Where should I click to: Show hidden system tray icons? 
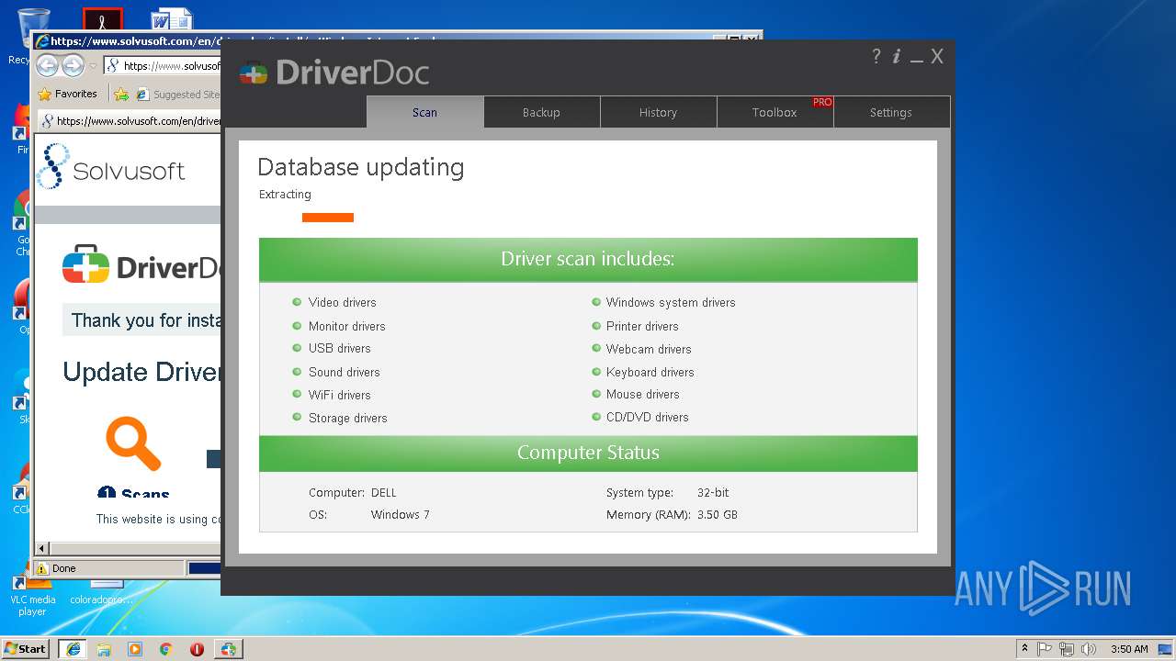coord(1024,648)
